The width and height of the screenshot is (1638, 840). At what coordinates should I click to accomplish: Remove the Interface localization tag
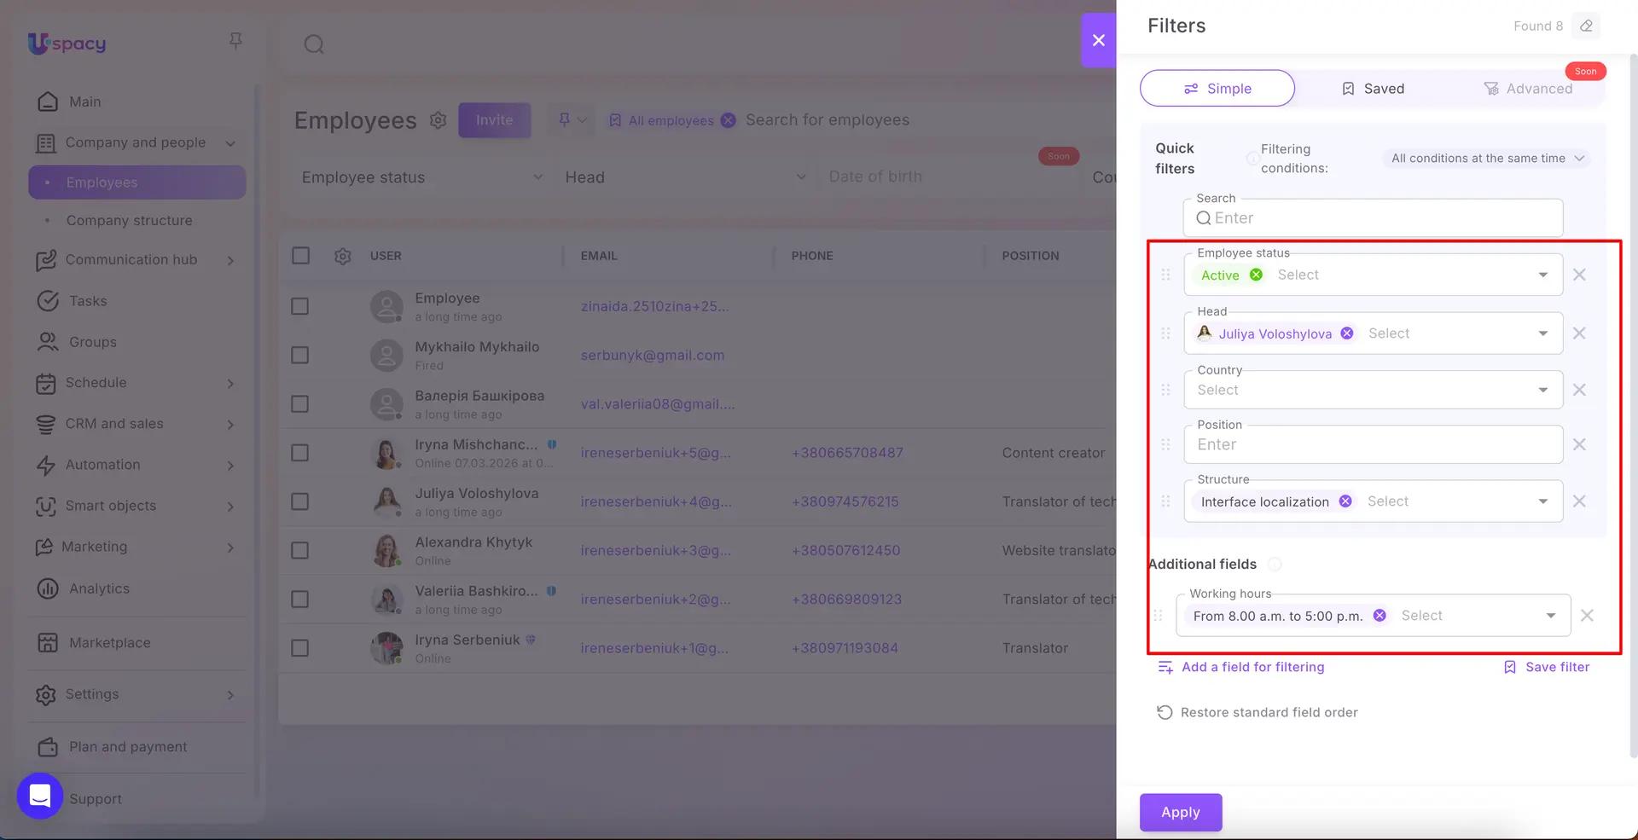[x=1345, y=501]
